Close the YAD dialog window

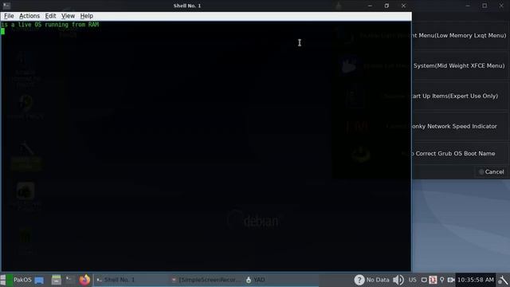(501, 6)
